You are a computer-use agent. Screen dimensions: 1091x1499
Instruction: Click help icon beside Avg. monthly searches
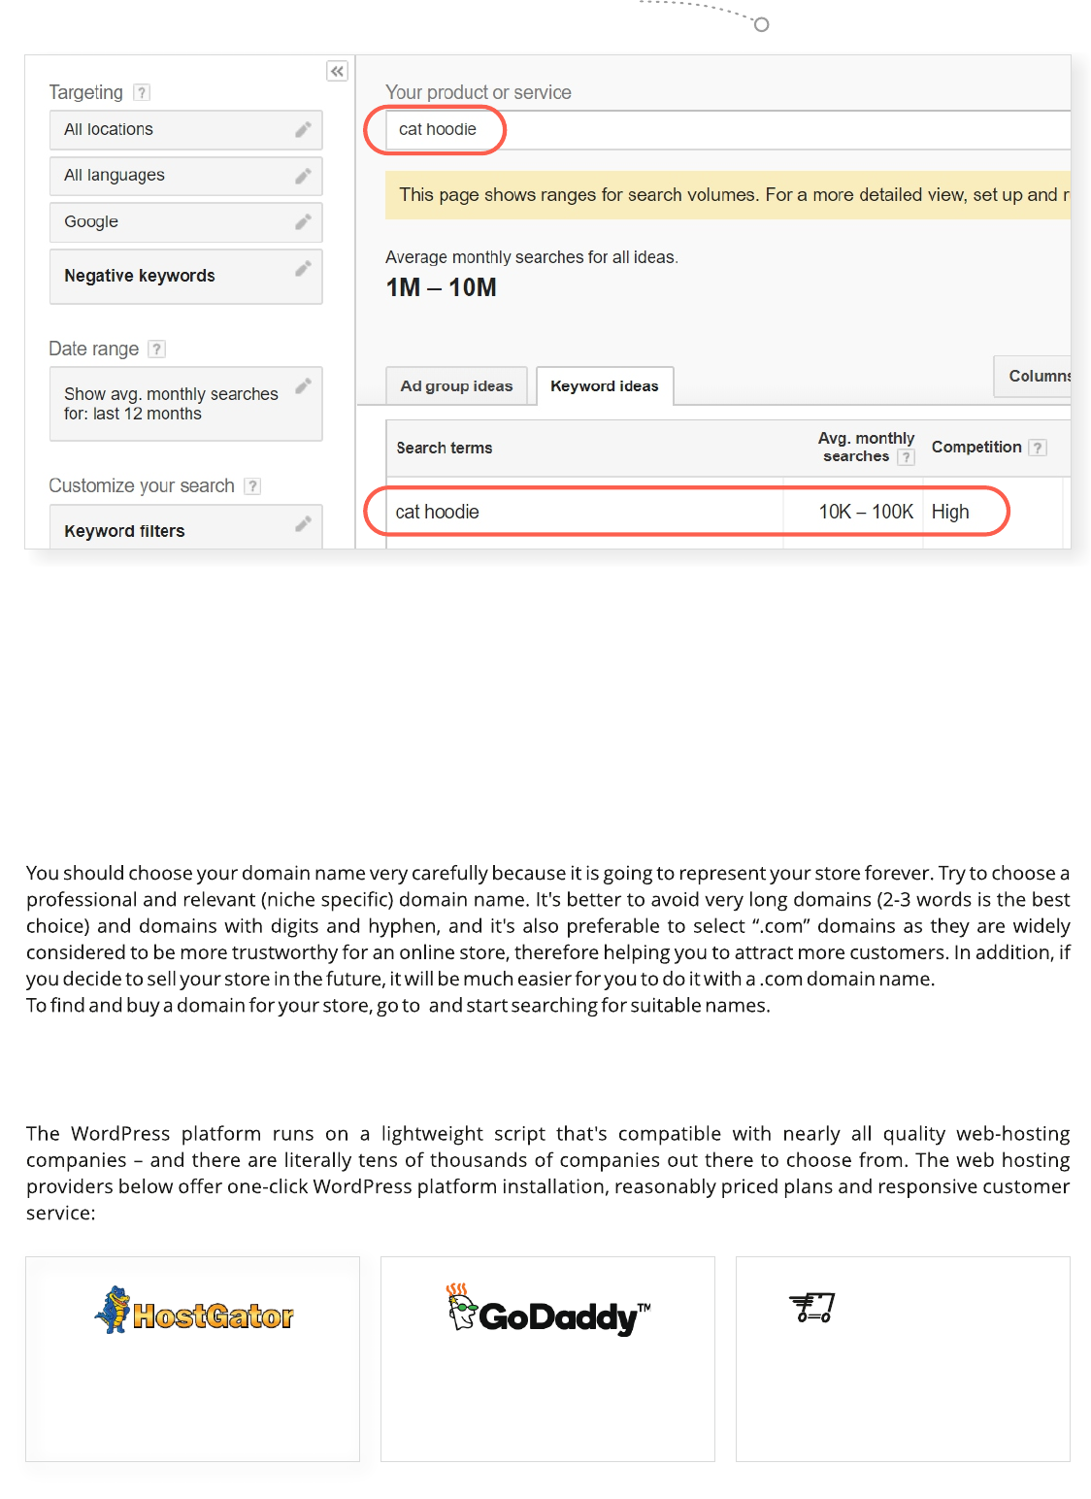tap(906, 457)
